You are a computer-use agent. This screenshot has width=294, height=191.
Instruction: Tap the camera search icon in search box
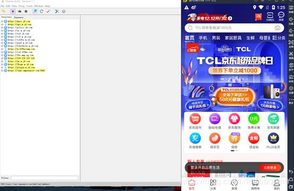[278, 28]
